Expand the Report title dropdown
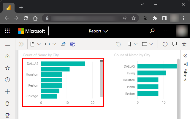The image size is (190, 119). [98, 31]
